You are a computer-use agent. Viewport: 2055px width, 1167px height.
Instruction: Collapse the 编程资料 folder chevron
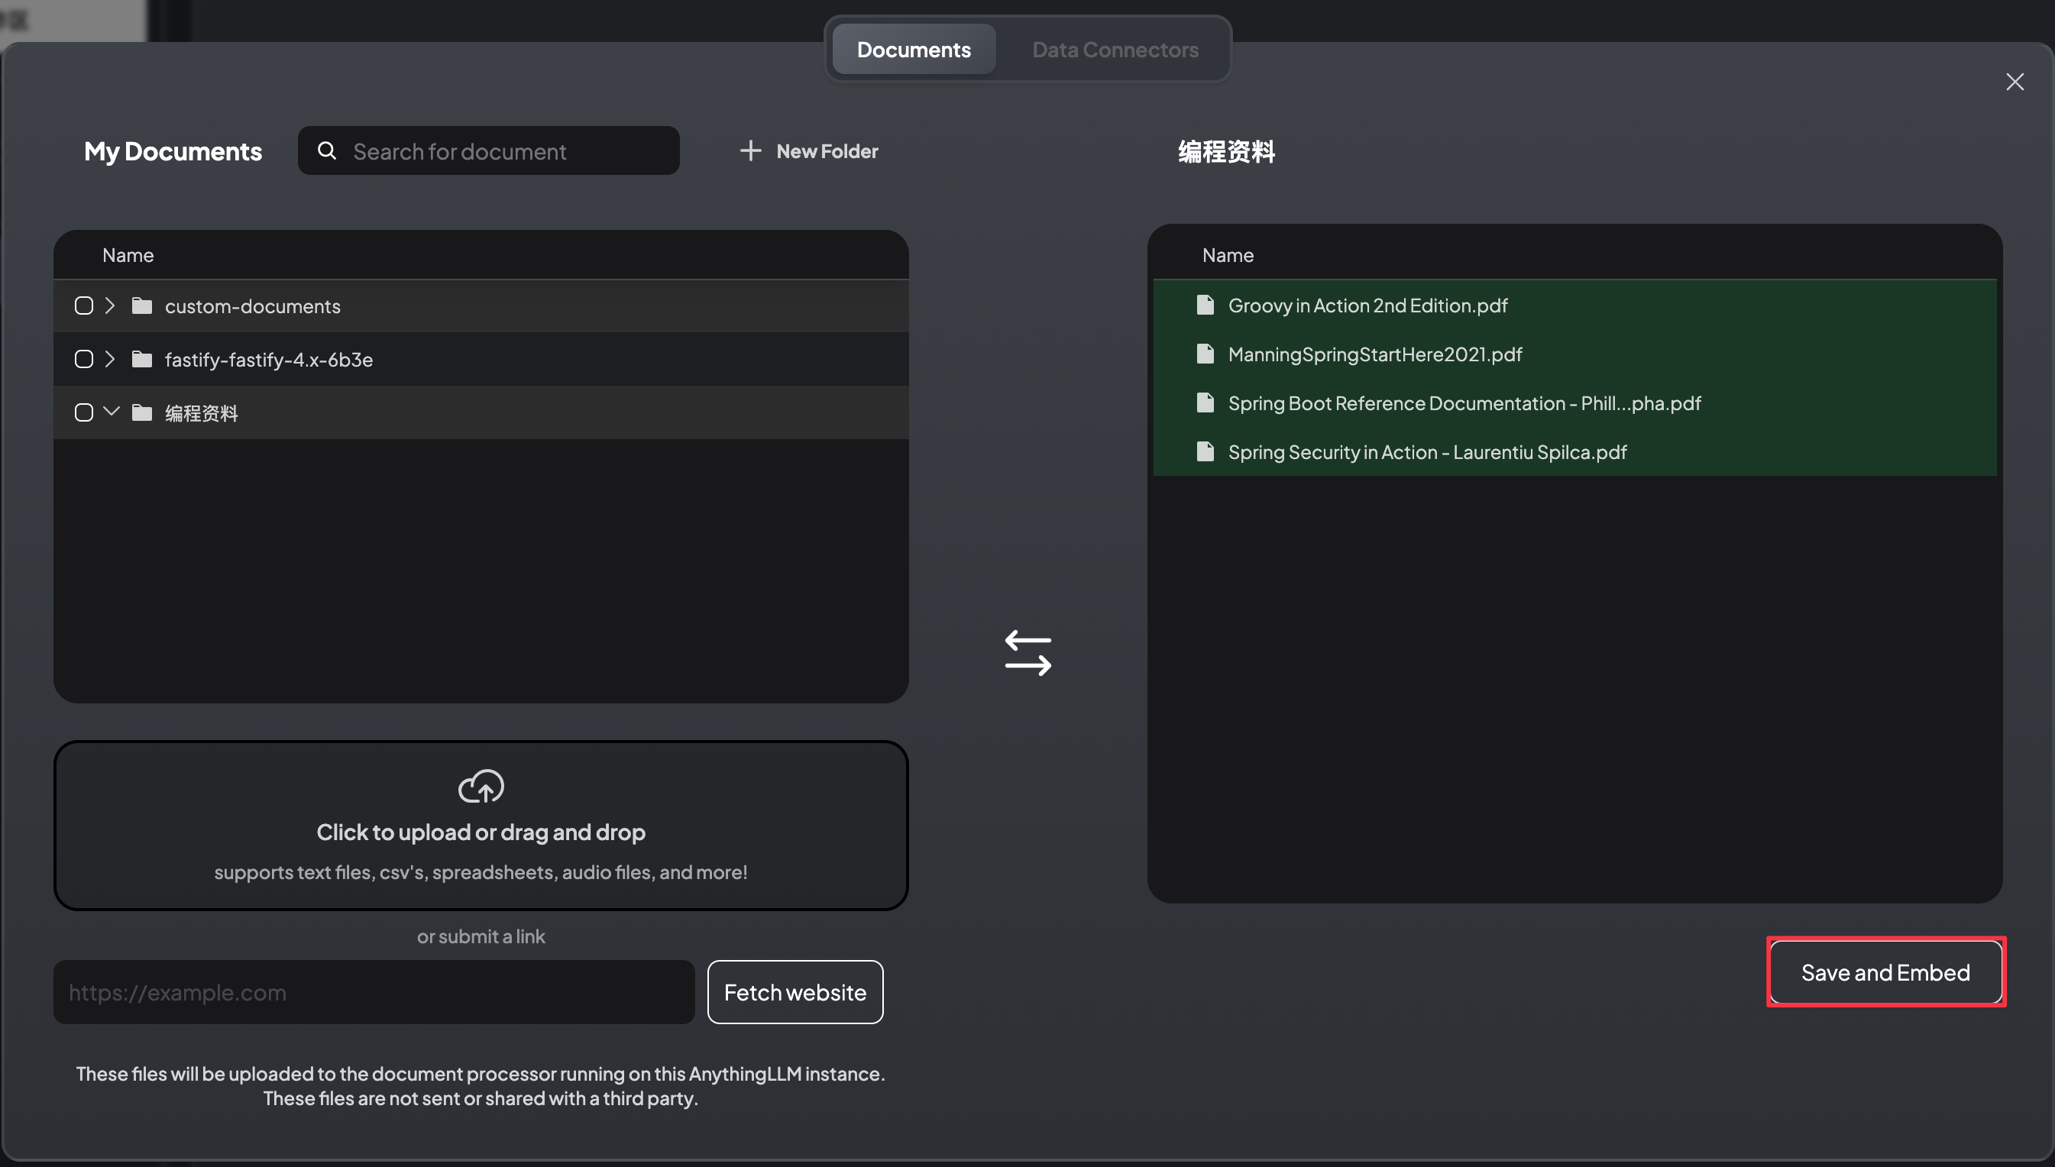112,412
